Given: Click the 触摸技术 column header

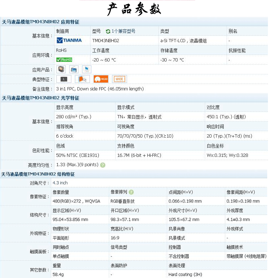Looking at the screenshot, I should coord(235,247).
